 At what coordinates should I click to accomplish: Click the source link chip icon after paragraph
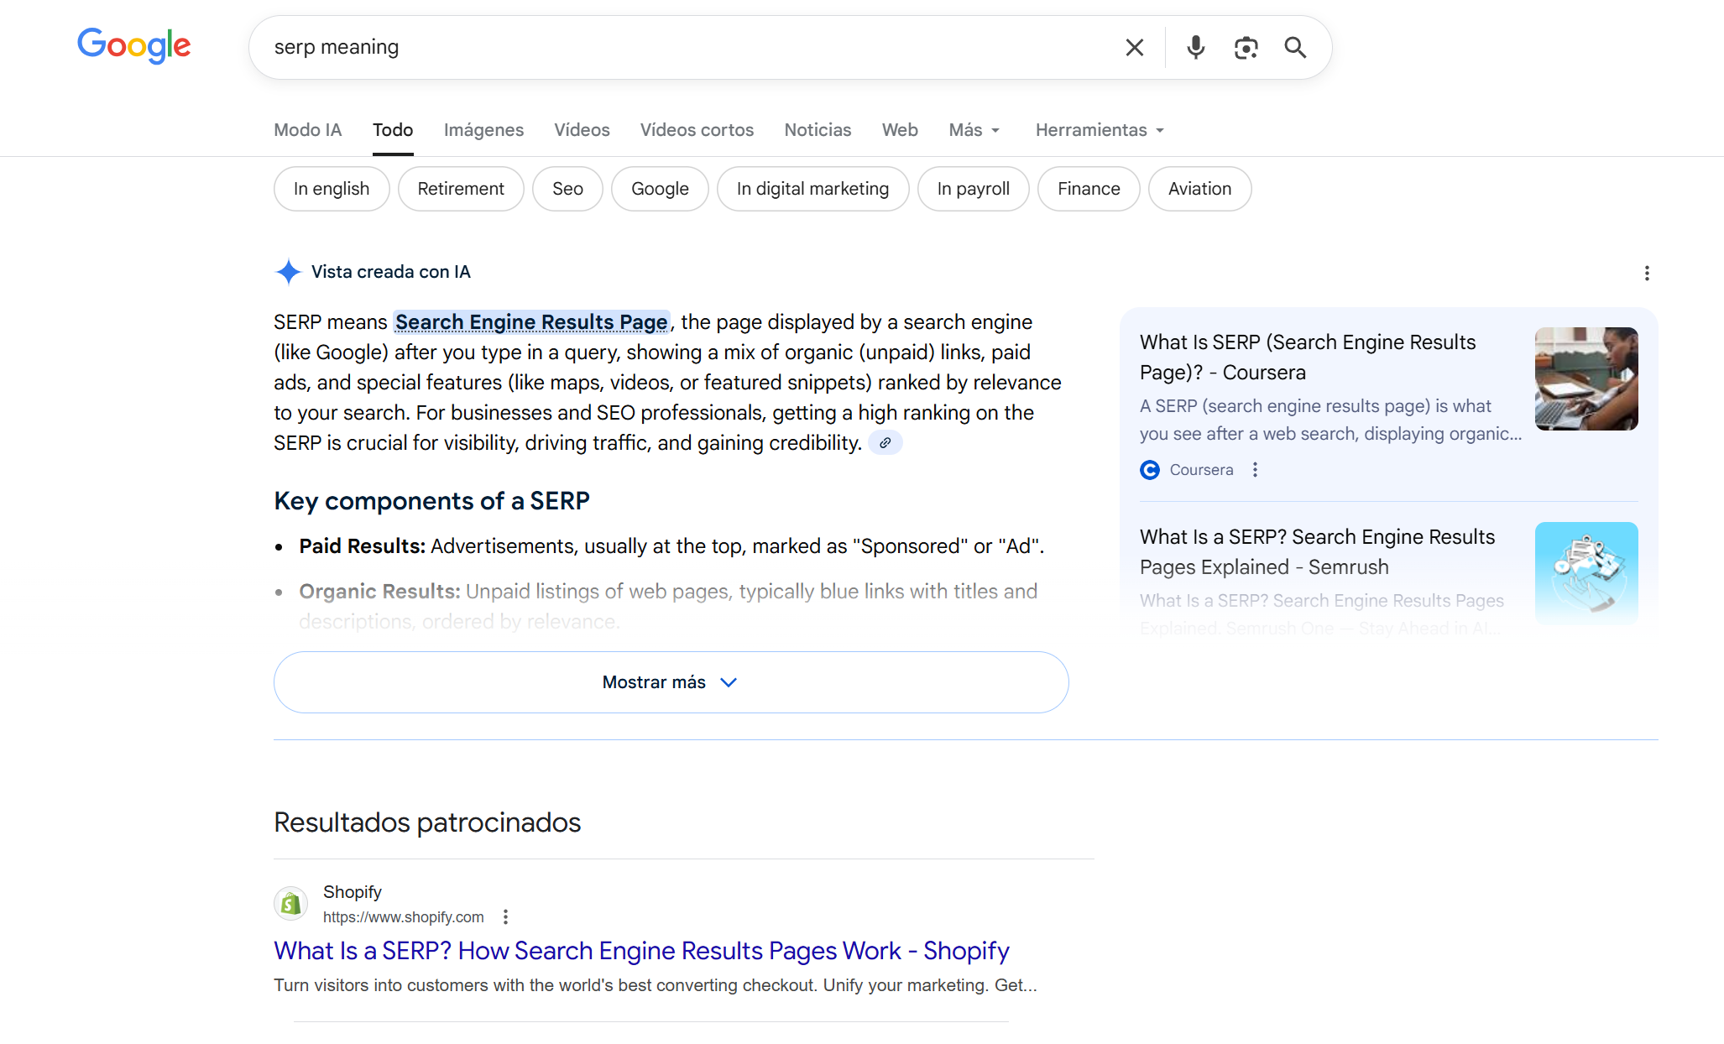coord(886,443)
